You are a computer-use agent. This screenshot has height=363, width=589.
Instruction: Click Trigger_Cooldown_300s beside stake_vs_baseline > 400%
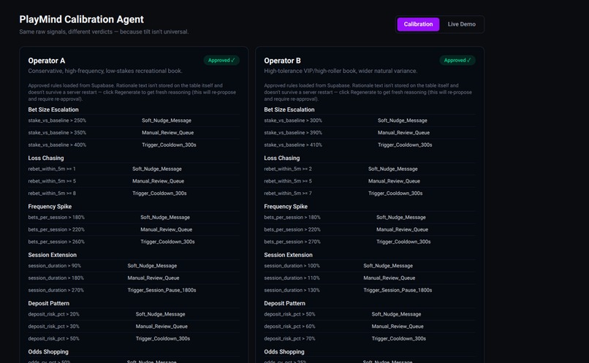[169, 145]
